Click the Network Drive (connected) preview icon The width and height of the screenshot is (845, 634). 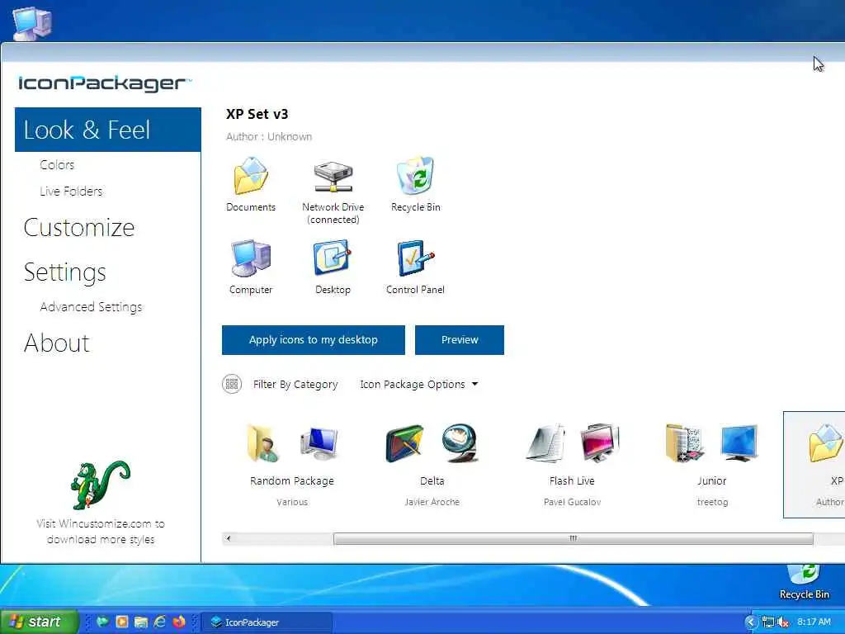(333, 177)
